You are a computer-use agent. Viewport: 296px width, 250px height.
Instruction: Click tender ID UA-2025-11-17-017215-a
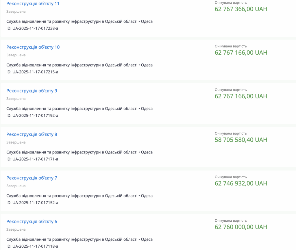coord(32,72)
